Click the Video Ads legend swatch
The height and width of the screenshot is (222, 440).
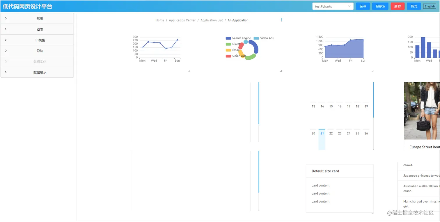[256, 38]
